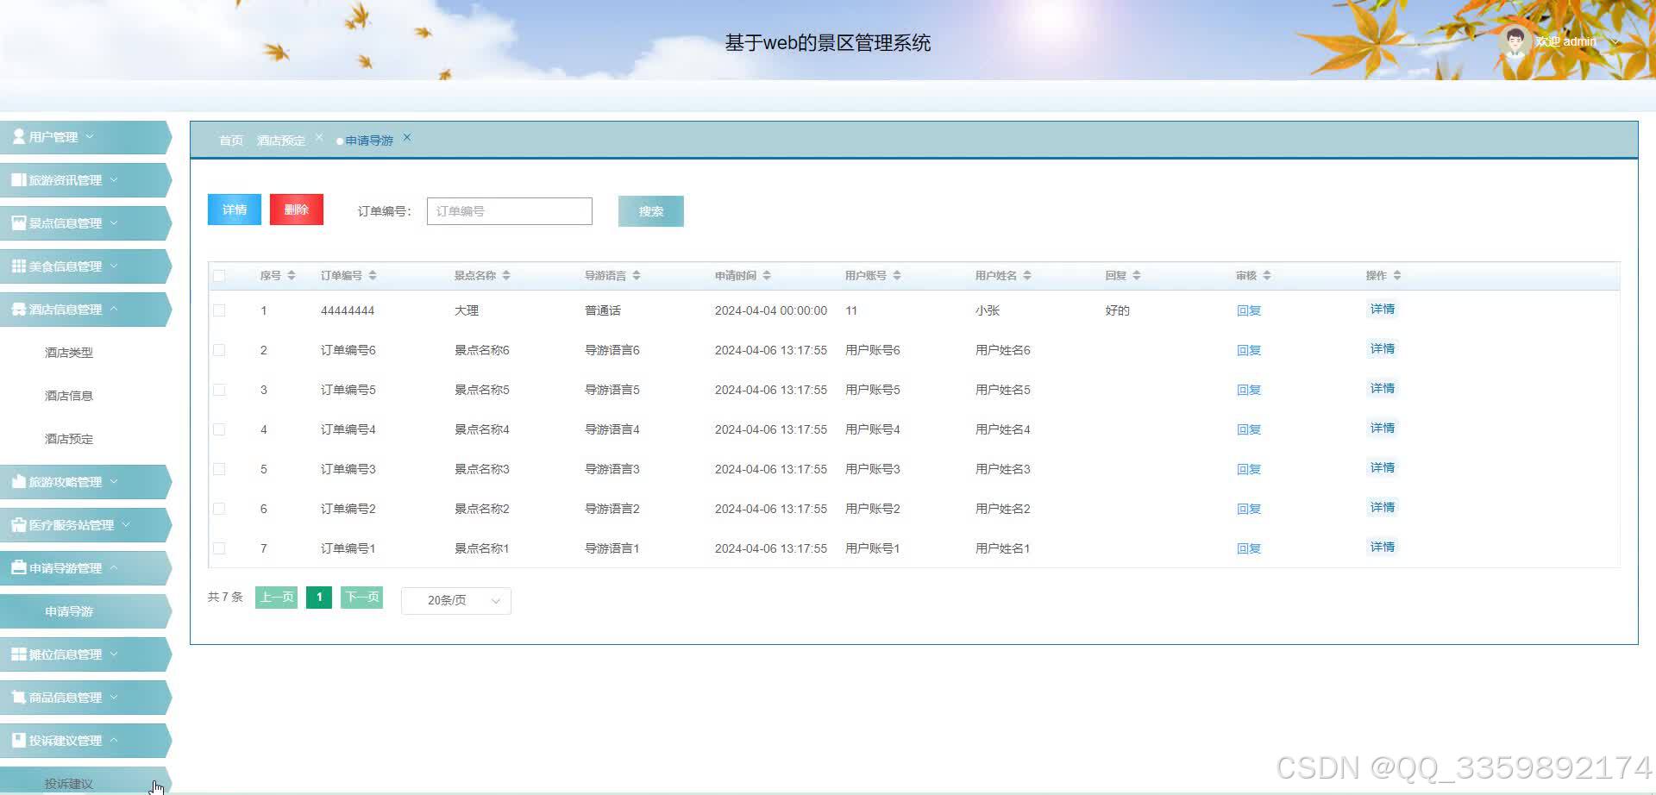Viewport: 1656px width, 795px height.
Task: Click the 商品信息管理 cart icon
Action: 19,697
